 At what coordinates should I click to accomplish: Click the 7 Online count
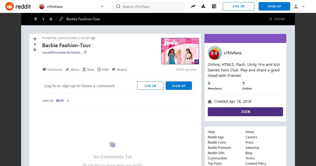pos(247,86)
